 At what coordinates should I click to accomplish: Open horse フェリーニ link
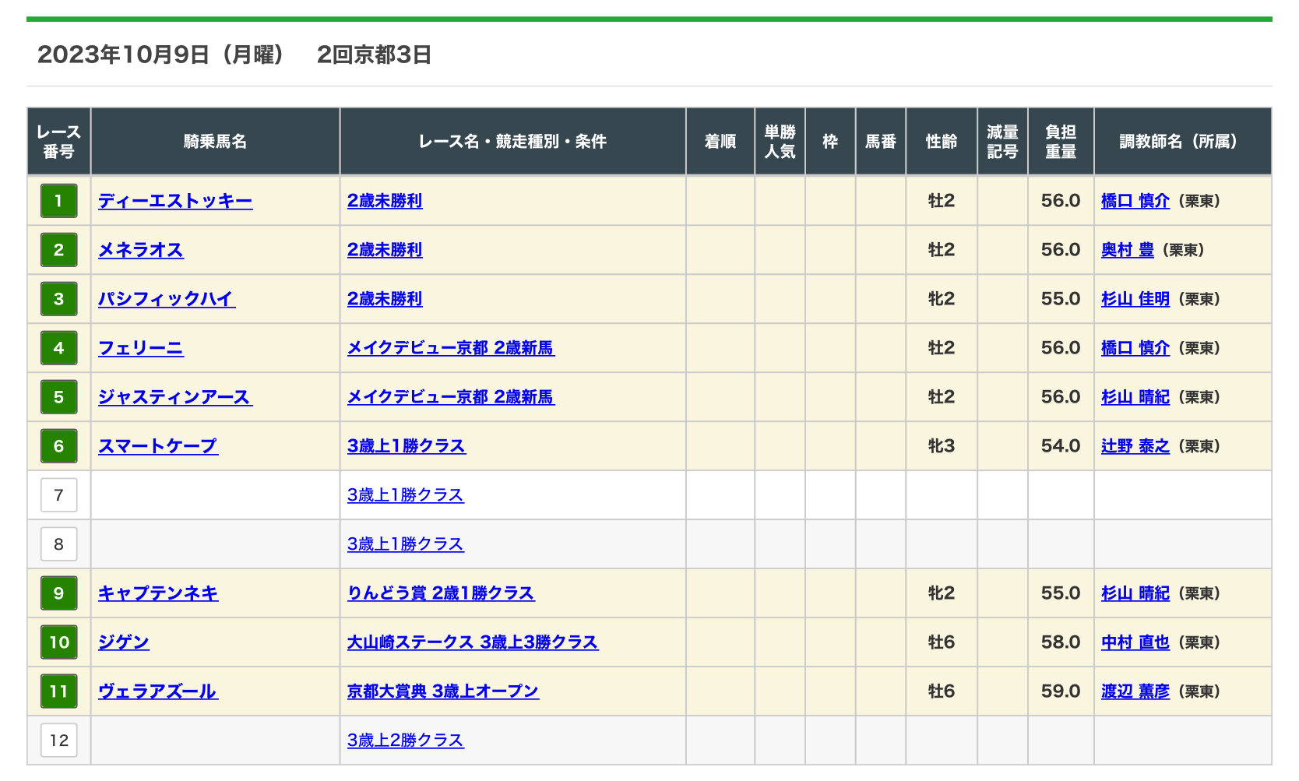pyautogui.click(x=141, y=348)
